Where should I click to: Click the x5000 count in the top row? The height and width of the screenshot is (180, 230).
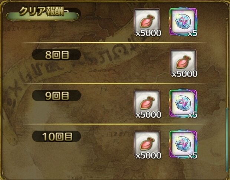point(148,33)
